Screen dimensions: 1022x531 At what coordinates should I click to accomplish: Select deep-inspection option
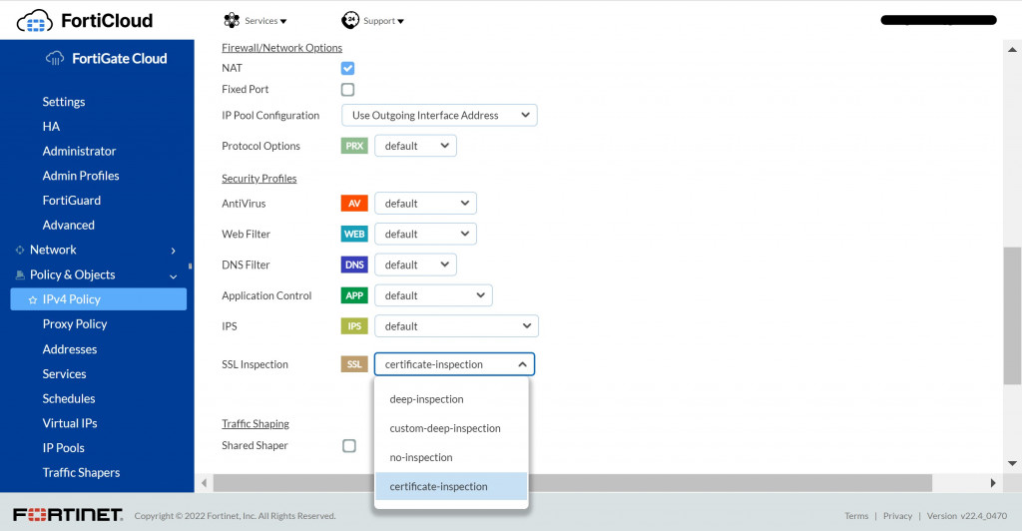[451, 399]
